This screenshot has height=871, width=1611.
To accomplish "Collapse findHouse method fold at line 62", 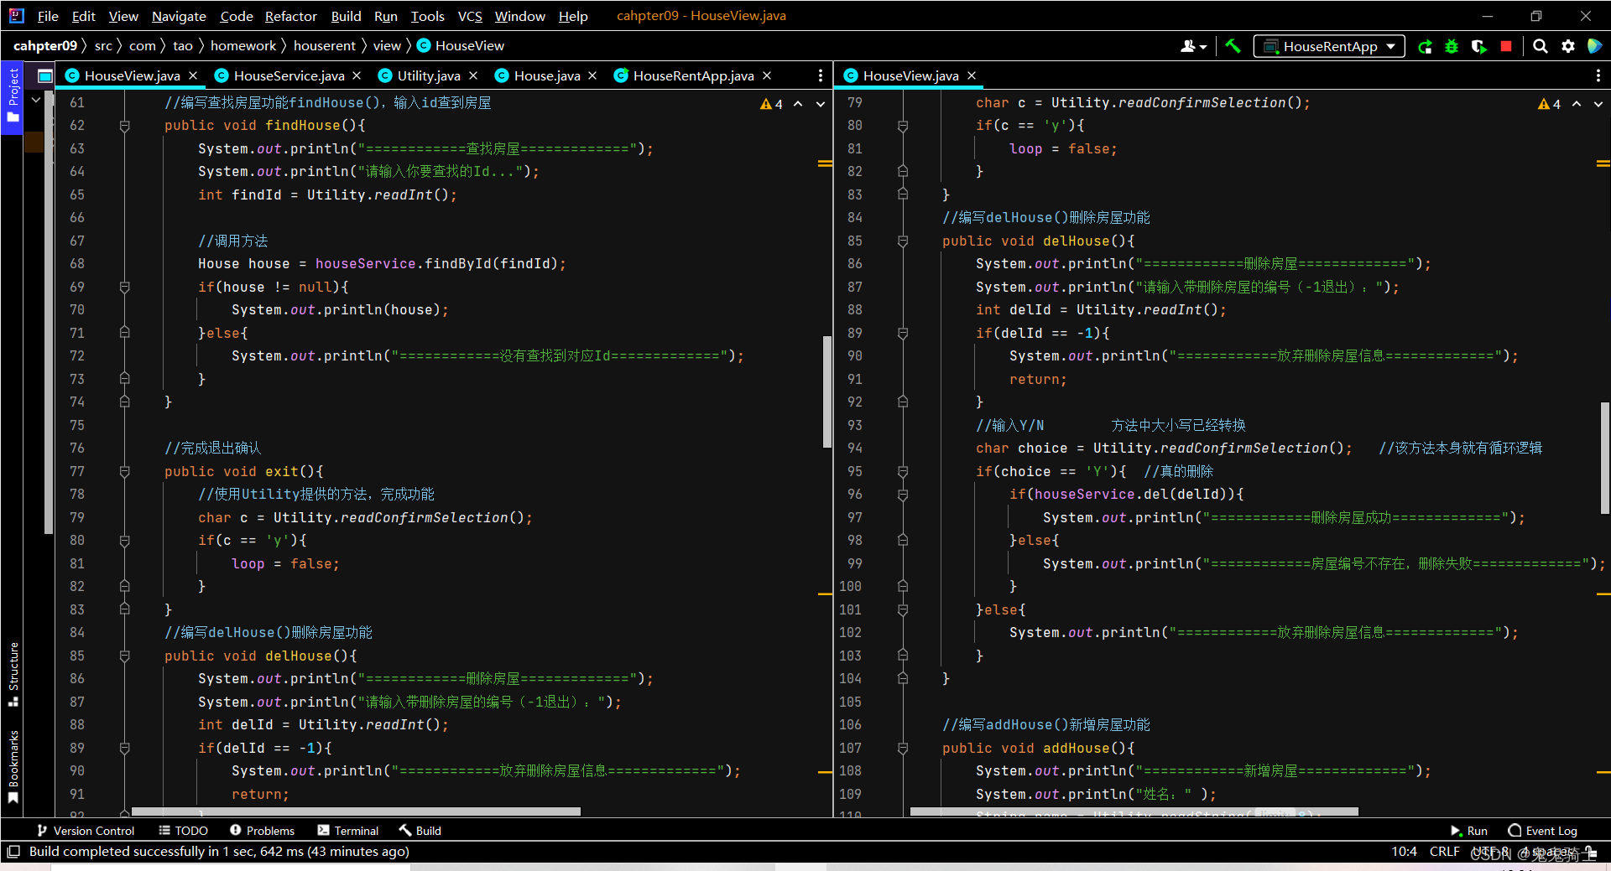I will point(124,126).
